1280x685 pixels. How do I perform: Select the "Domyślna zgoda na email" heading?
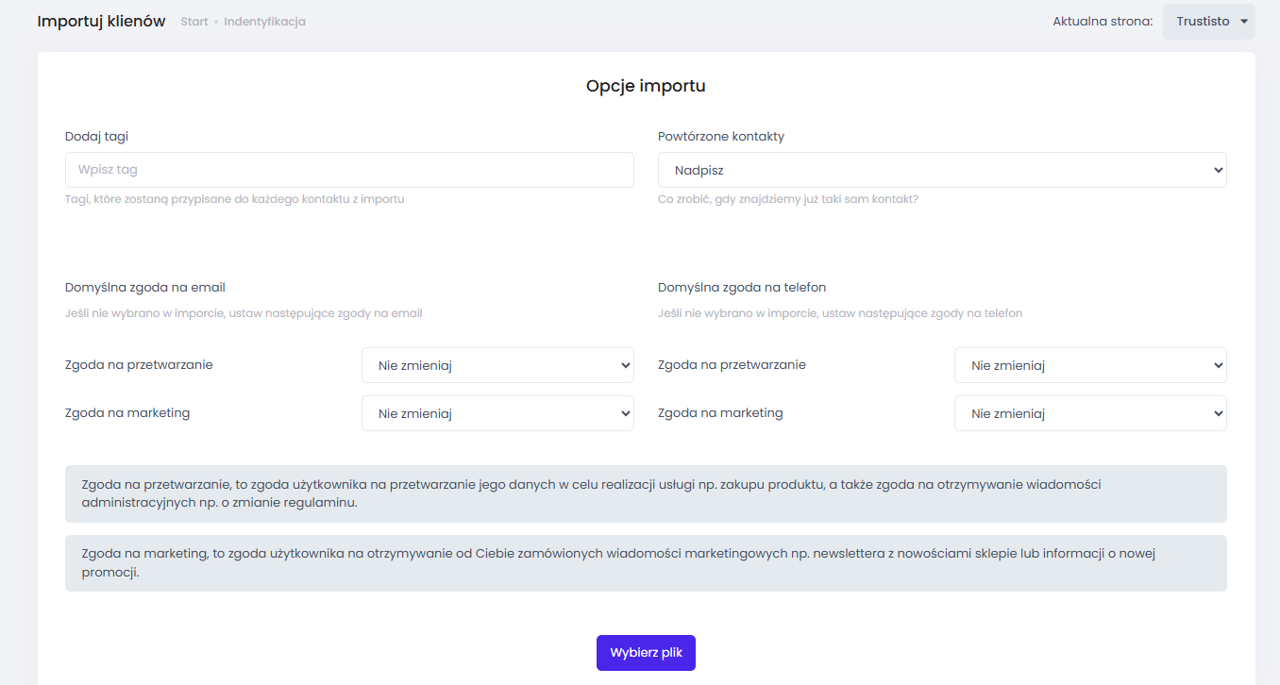(145, 287)
